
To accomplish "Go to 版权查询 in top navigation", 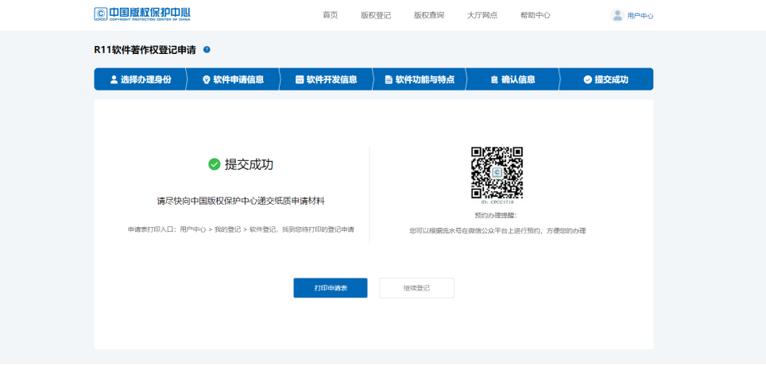I will (429, 15).
